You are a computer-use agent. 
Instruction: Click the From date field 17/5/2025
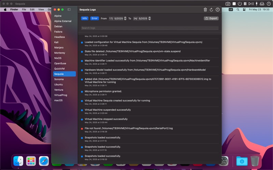116,18
